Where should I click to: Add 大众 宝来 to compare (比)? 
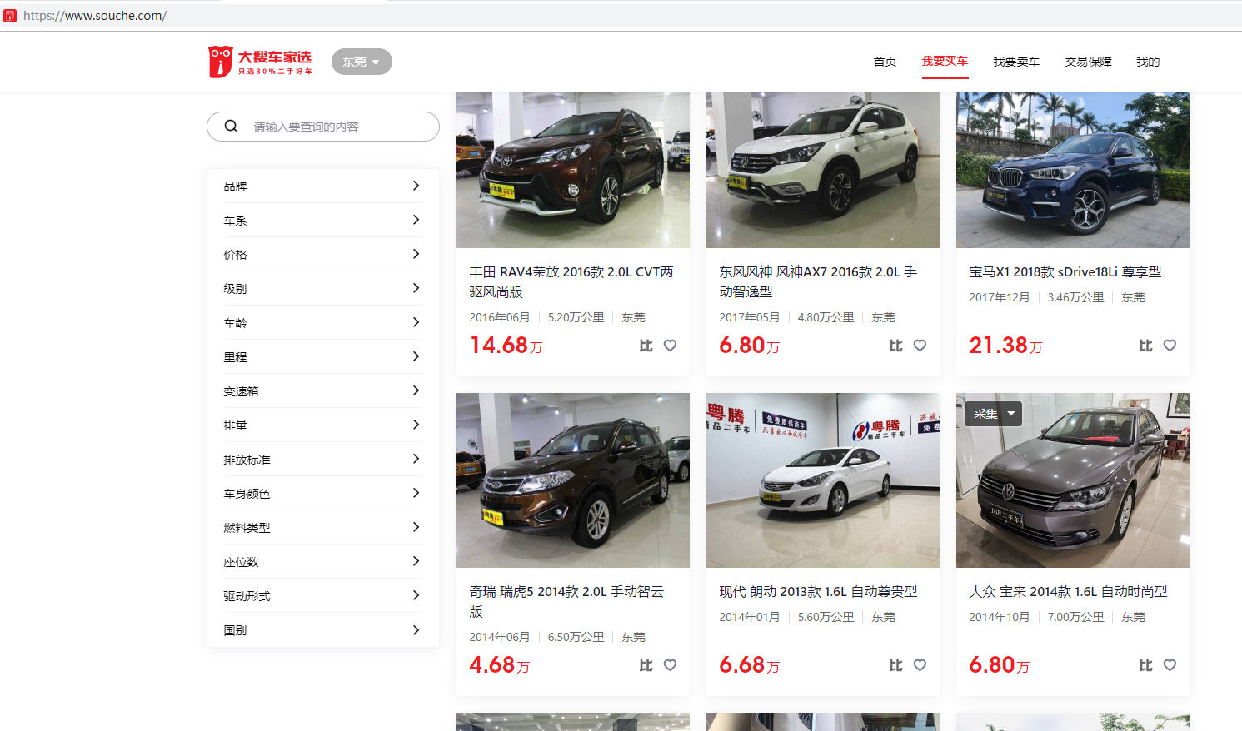click(1145, 665)
